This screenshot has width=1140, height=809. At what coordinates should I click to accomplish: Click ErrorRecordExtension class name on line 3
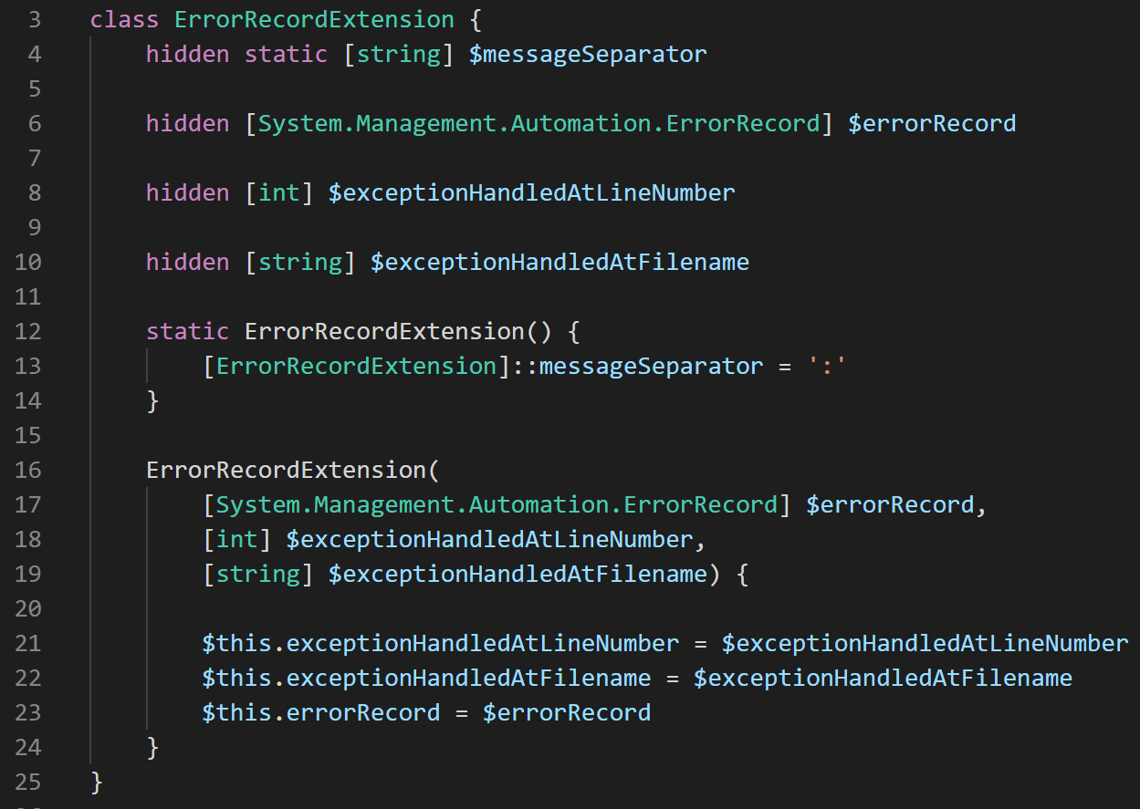click(x=314, y=19)
